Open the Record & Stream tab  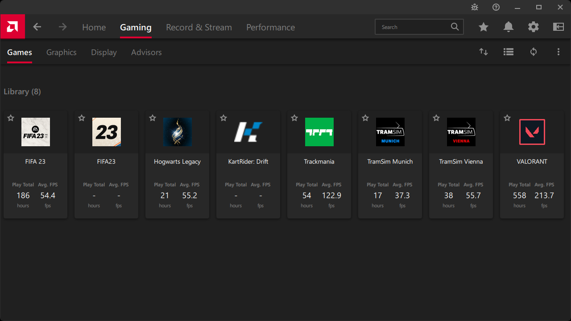tap(199, 27)
